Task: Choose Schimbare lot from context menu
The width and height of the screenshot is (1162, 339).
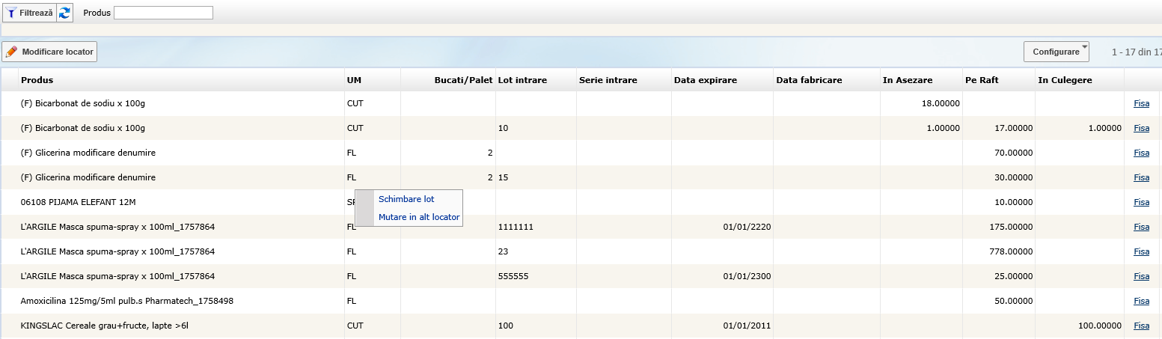Action: coord(406,199)
